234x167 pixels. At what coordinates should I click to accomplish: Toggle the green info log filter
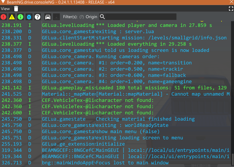point(21,17)
